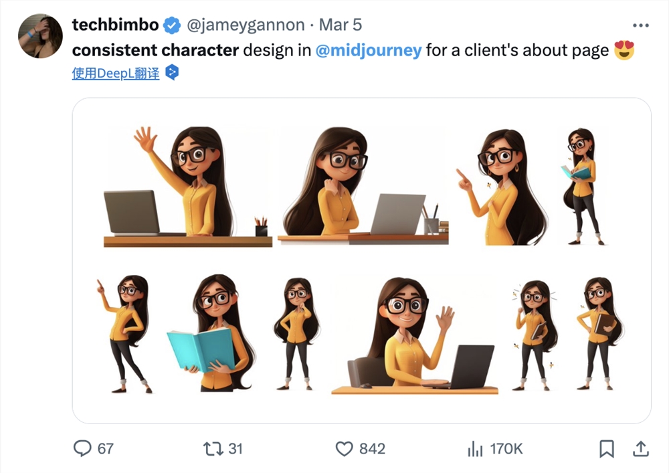This screenshot has width=669, height=473.
Task: Open techbimbo's profile avatar
Action: click(x=41, y=36)
